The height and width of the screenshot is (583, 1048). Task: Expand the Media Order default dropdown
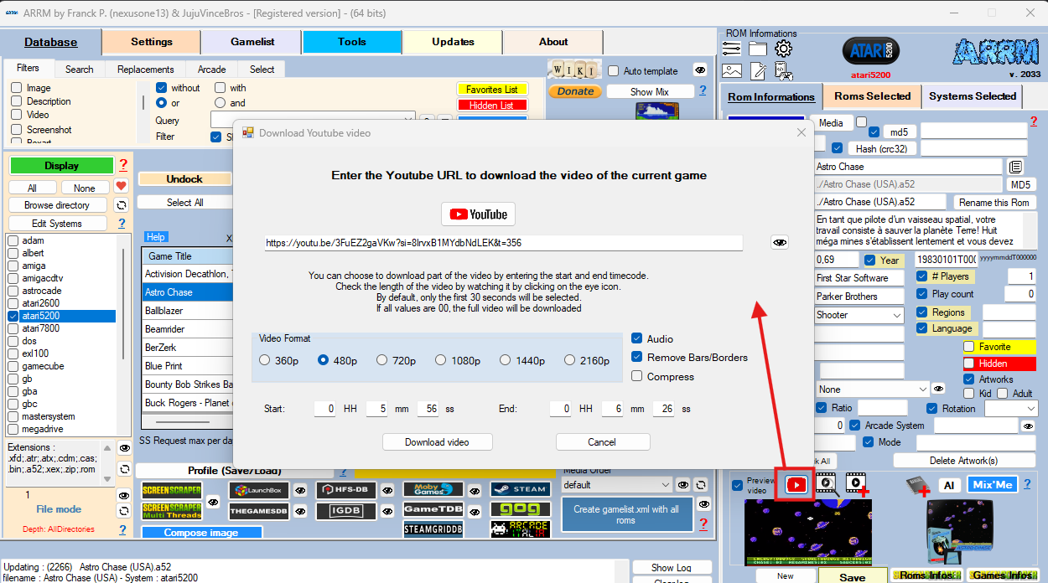pyautogui.click(x=665, y=485)
